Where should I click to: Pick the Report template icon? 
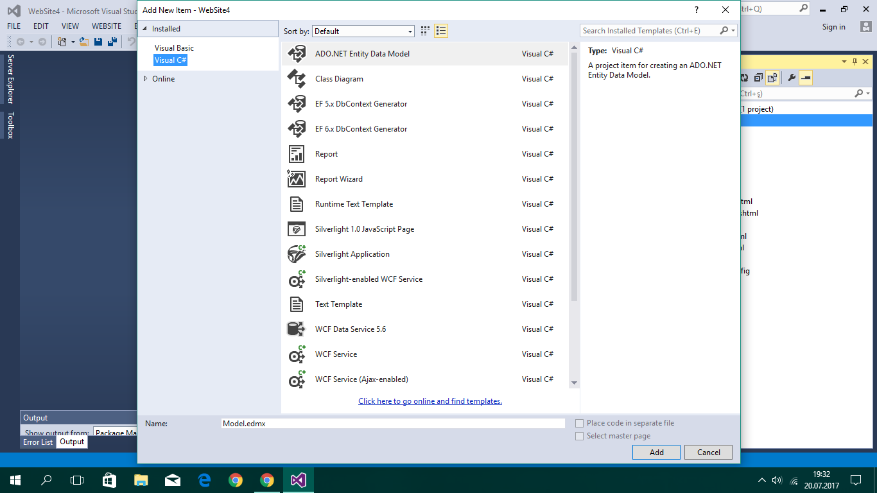296,154
